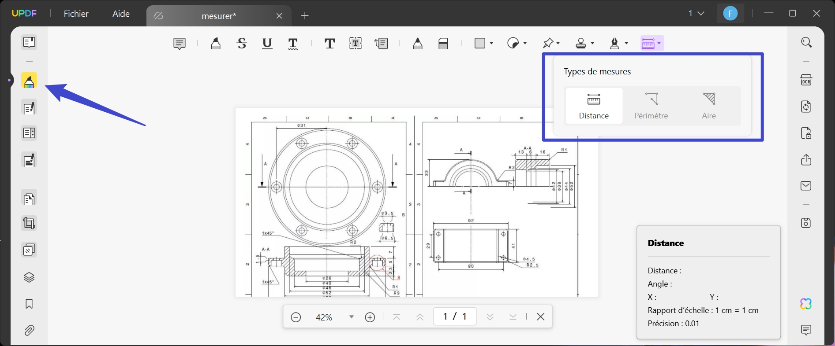This screenshot has height=346, width=835.
Task: Open the Fichier menu
Action: click(x=76, y=14)
